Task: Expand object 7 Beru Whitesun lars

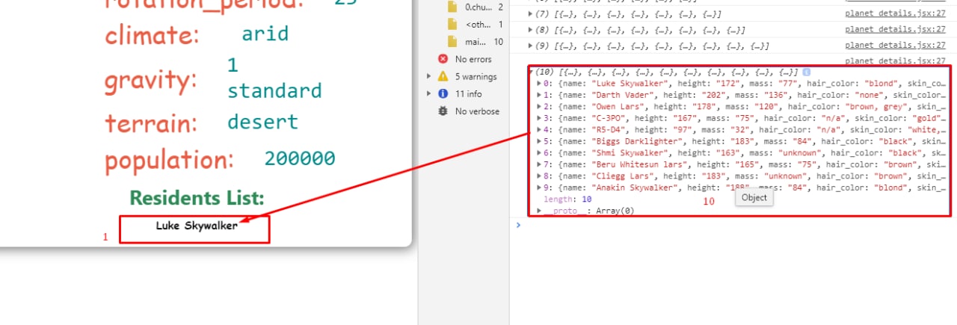Action: coord(541,164)
